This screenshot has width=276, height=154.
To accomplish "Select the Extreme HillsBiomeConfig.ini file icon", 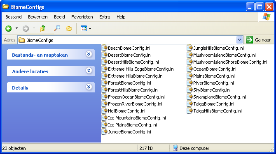I will pos(104,76).
